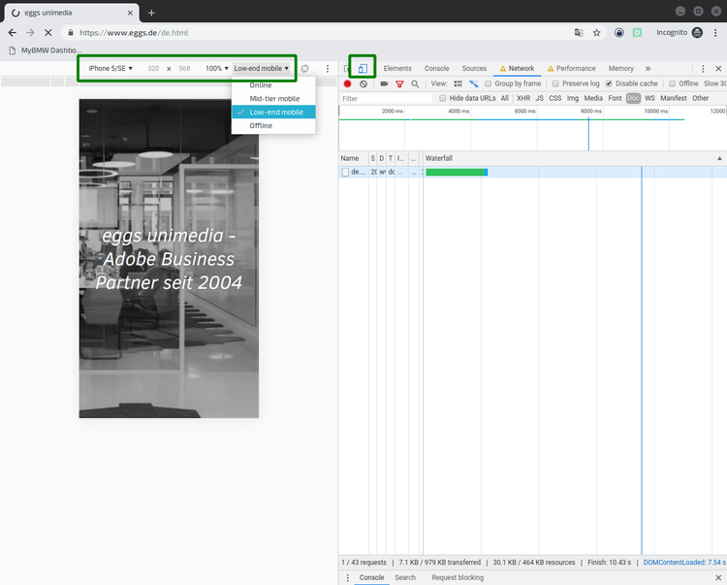Switch to the Memory tab
This screenshot has width=727, height=585.
(620, 69)
